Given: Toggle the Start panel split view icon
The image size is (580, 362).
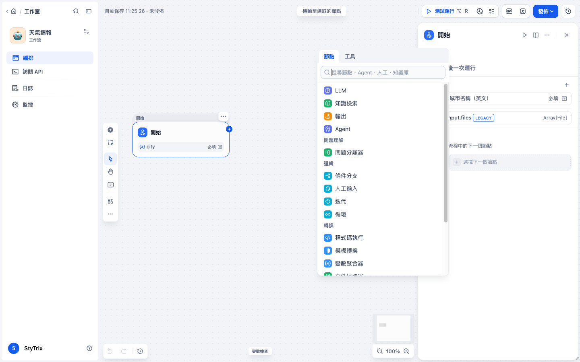Looking at the screenshot, I should pyautogui.click(x=536, y=35).
